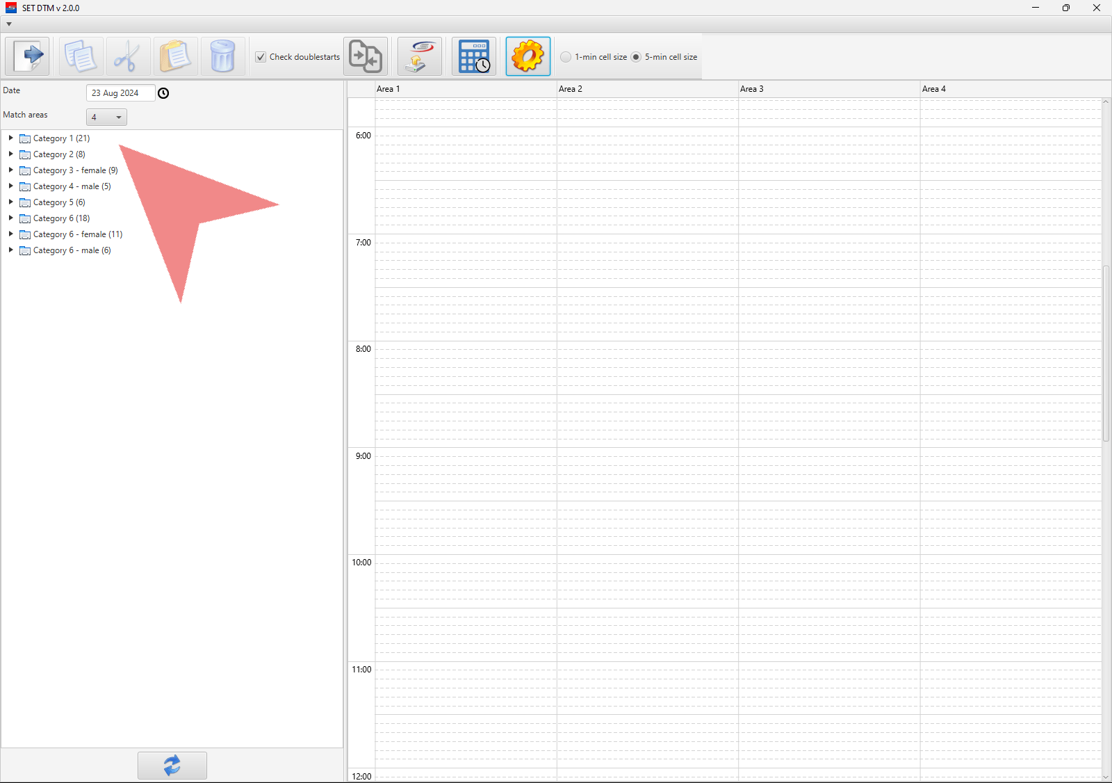This screenshot has height=783, width=1112.
Task: Click the clipboard paste icon
Action: [175, 56]
